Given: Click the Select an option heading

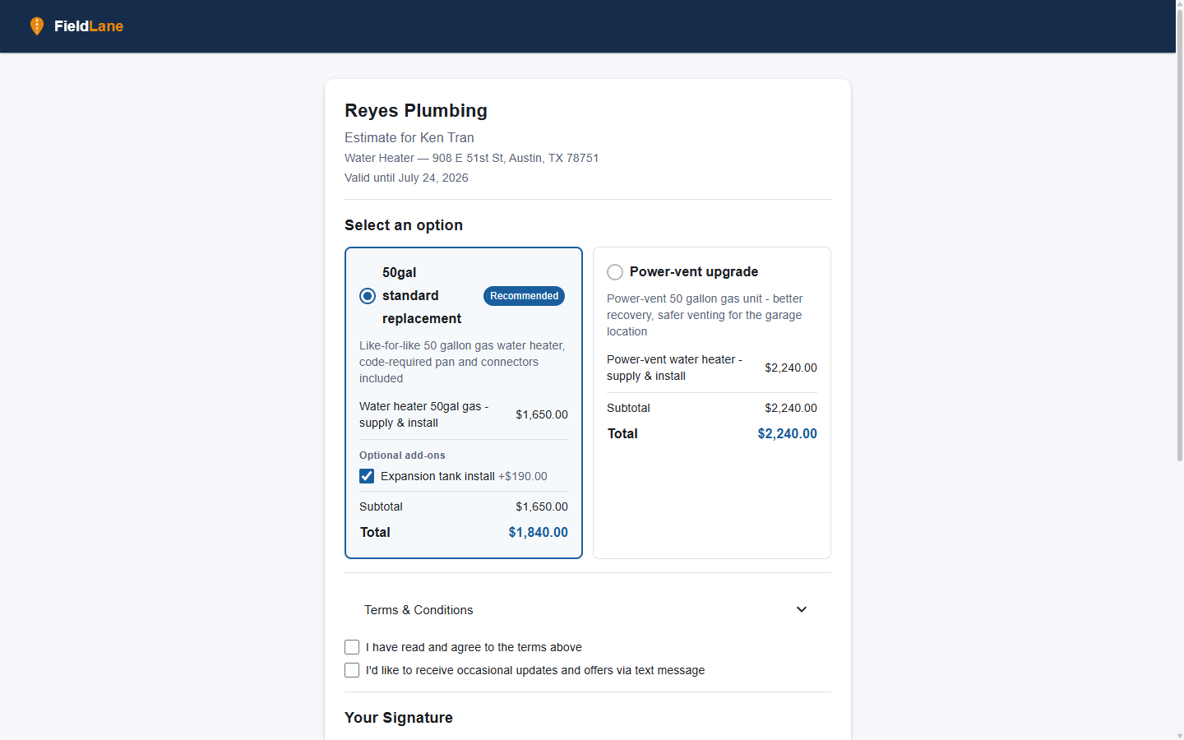Looking at the screenshot, I should click(x=404, y=225).
